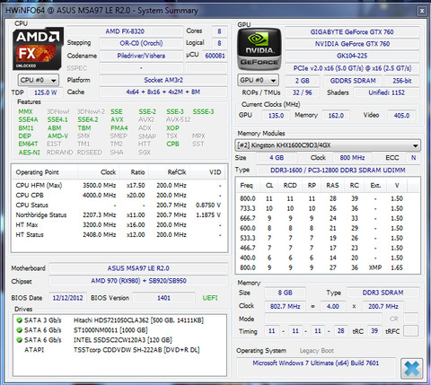This screenshot has height=385, width=431.
Task: Click the Unified: 1152 shaders value
Action: pos(387,92)
